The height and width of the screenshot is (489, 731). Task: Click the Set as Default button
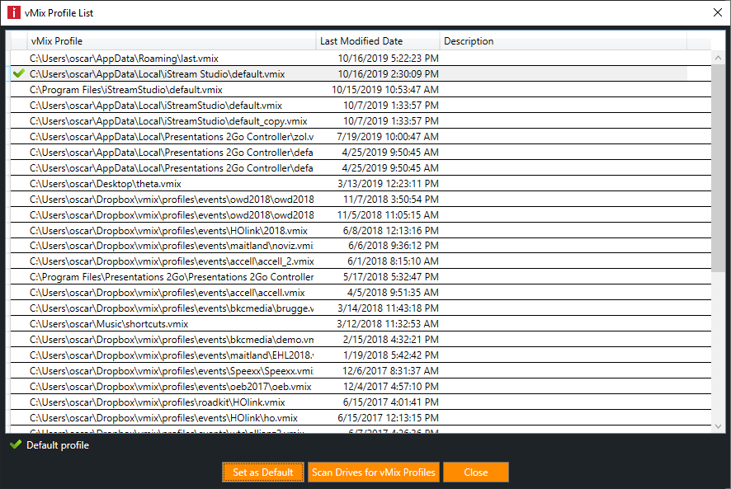click(263, 473)
